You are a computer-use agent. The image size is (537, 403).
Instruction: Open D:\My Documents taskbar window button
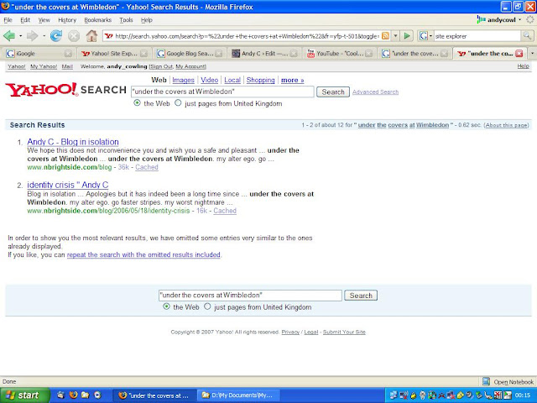coord(238,395)
